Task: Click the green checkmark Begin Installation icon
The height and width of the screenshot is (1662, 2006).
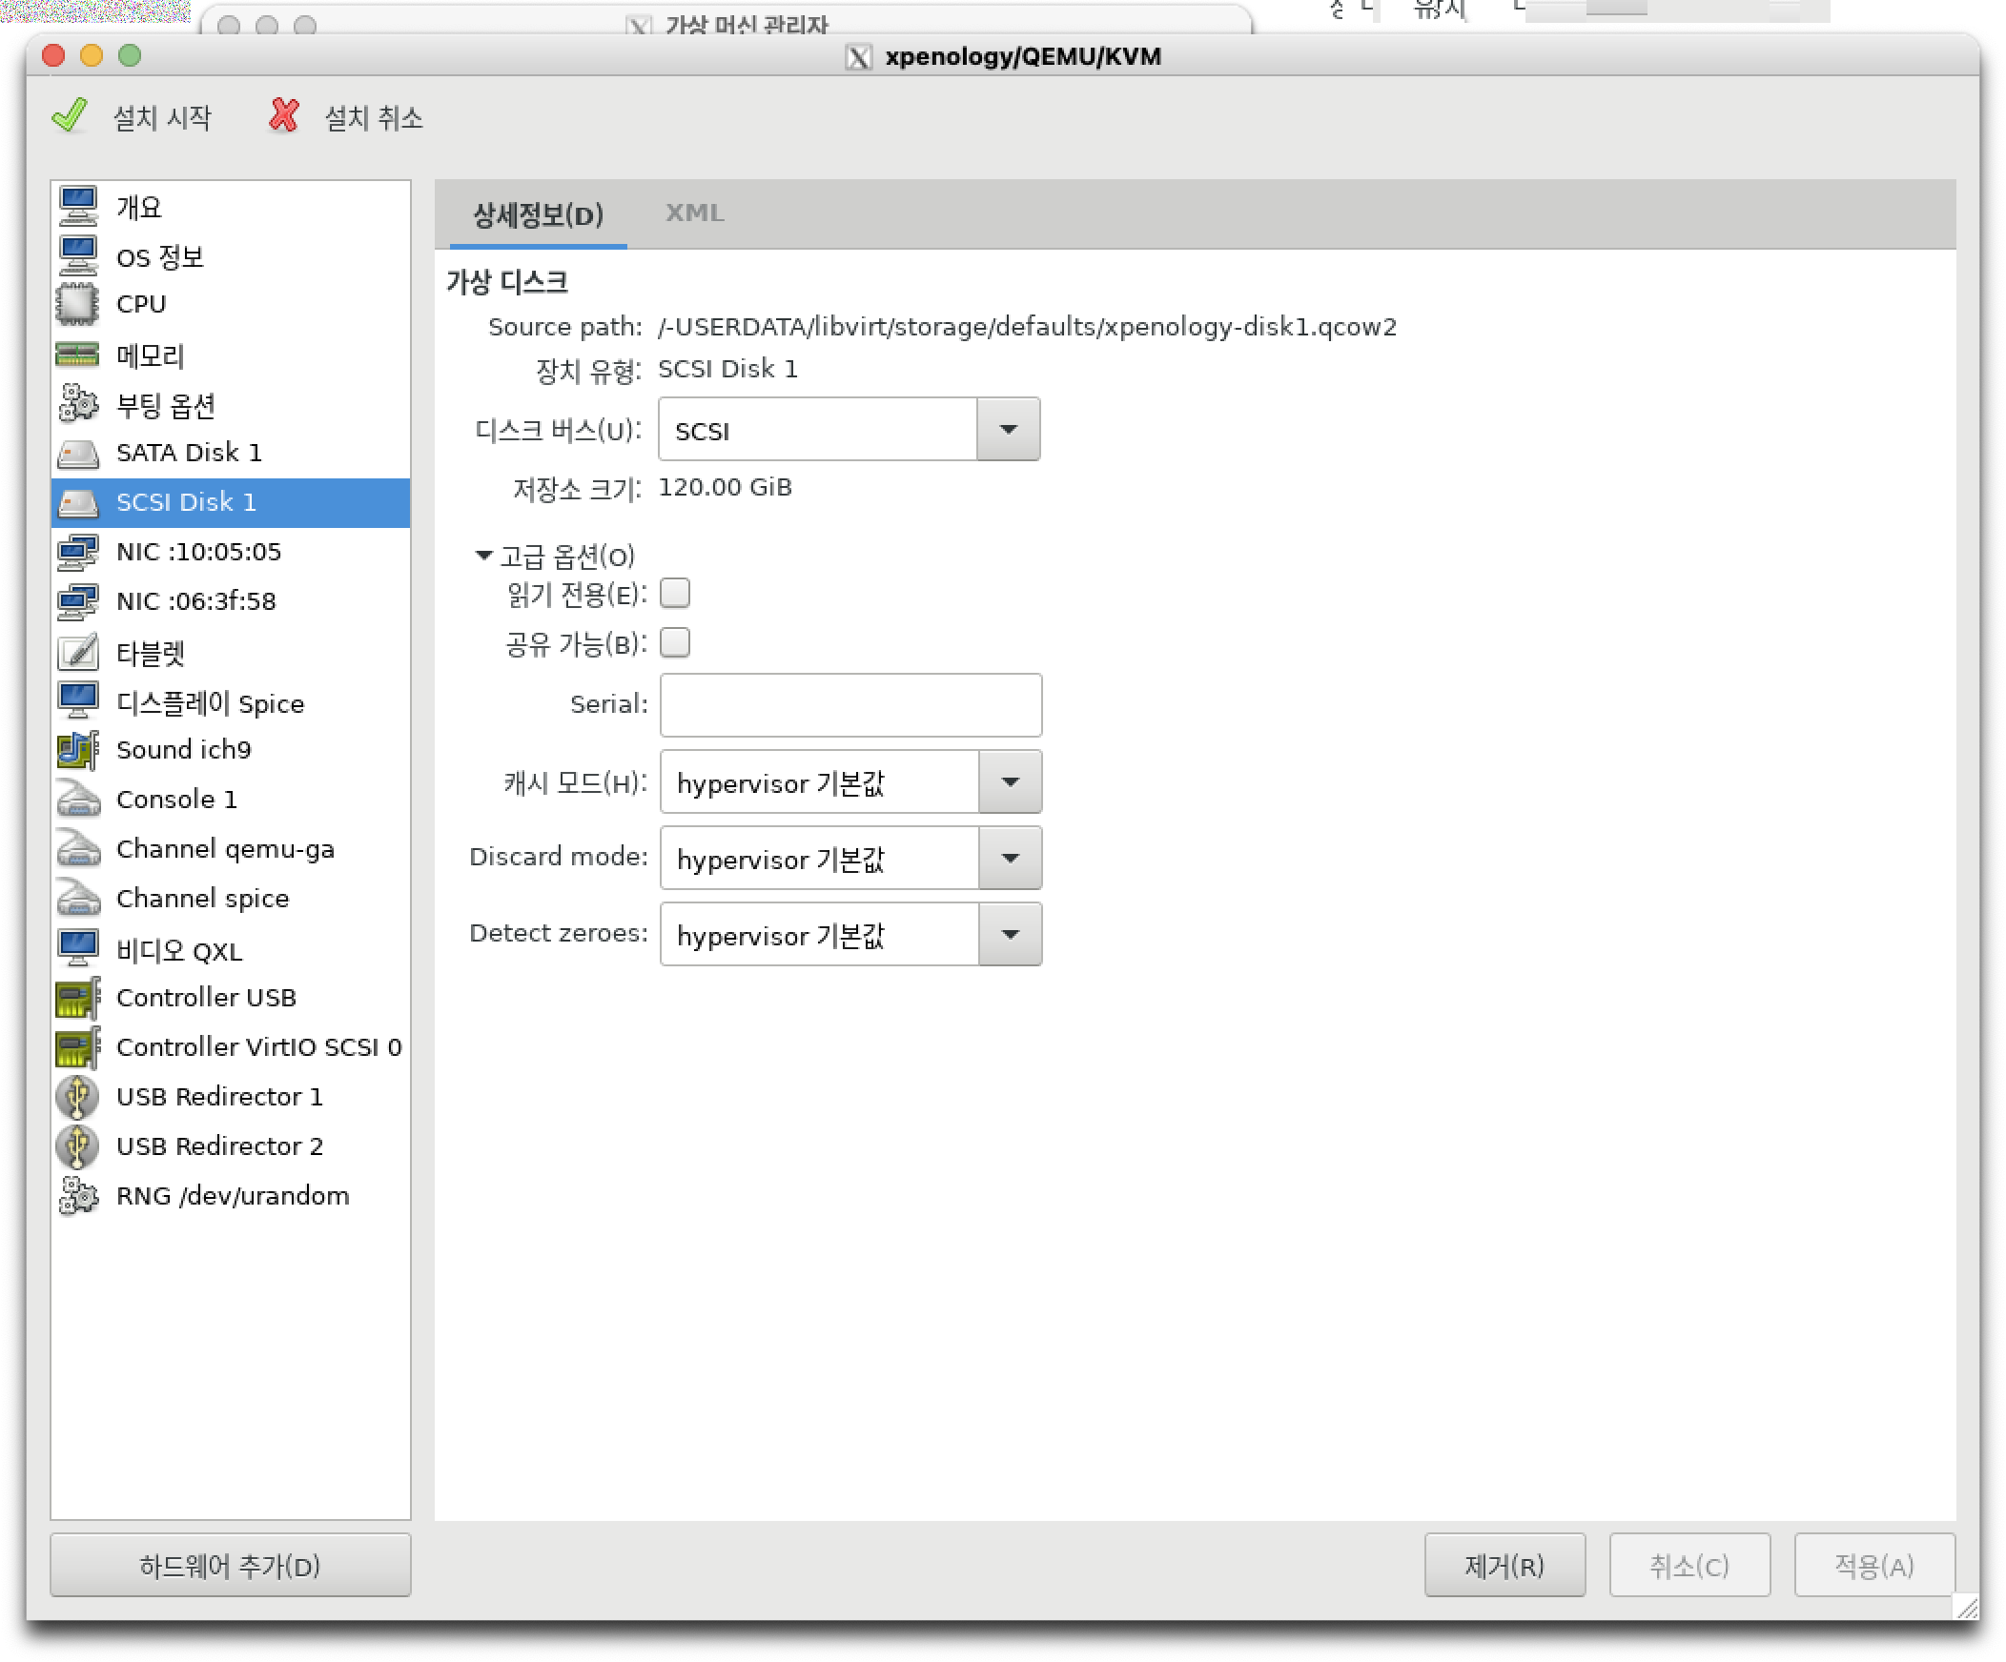Action: point(70,115)
